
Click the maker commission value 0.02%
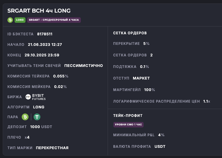pos(60,87)
